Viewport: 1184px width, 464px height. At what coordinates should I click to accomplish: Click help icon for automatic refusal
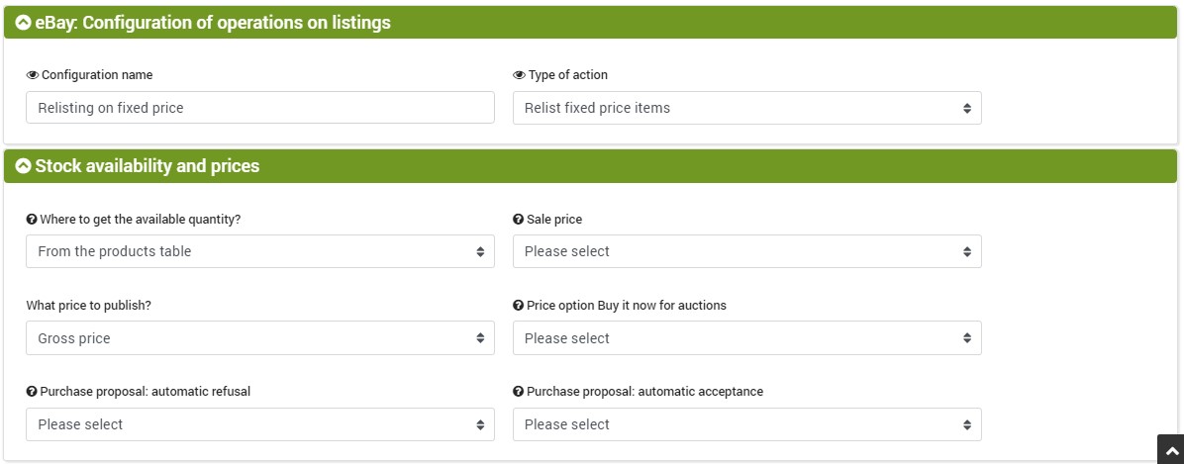(32, 392)
